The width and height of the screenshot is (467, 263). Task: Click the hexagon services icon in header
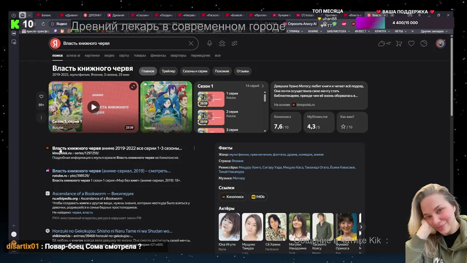click(424, 43)
